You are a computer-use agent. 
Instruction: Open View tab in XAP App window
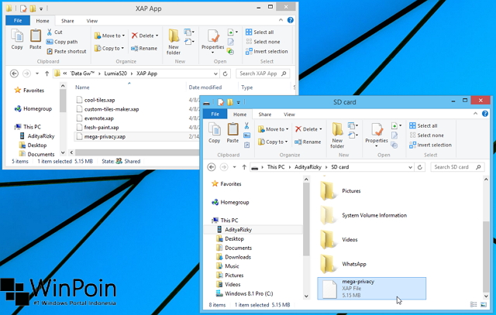tap(91, 21)
